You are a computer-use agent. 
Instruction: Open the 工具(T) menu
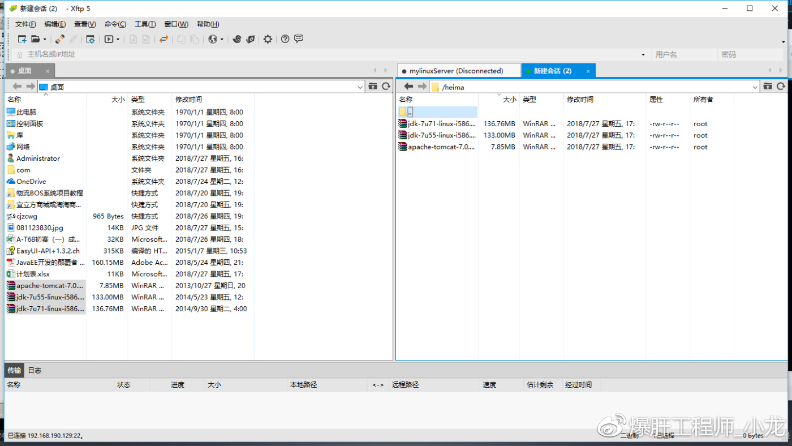coord(145,24)
